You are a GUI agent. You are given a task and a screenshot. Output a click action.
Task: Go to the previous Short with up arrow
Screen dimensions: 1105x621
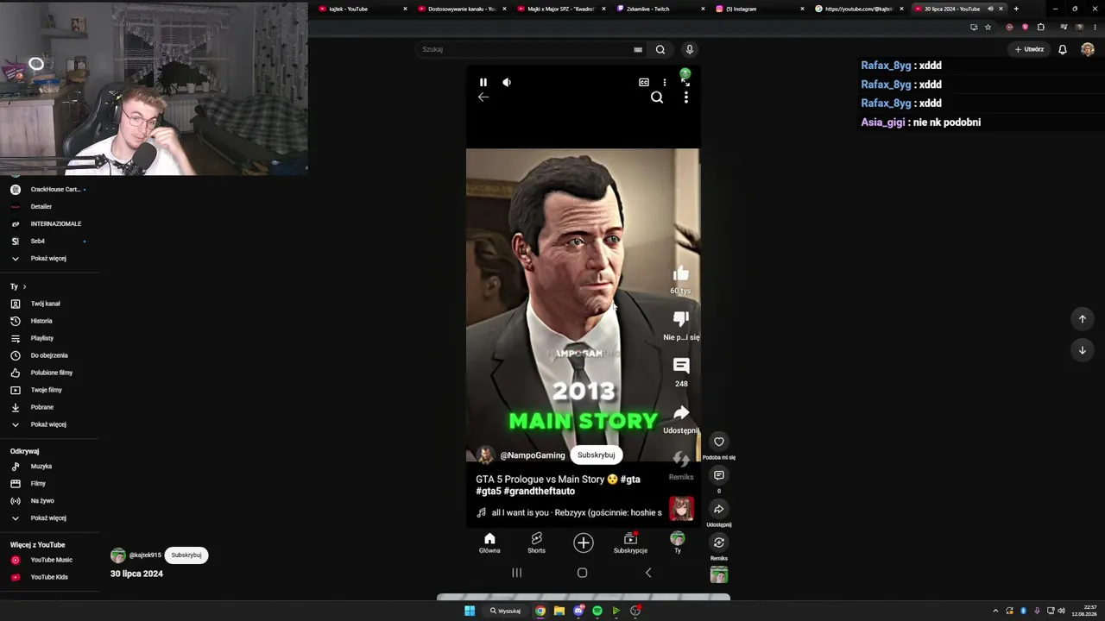pos(1083,319)
